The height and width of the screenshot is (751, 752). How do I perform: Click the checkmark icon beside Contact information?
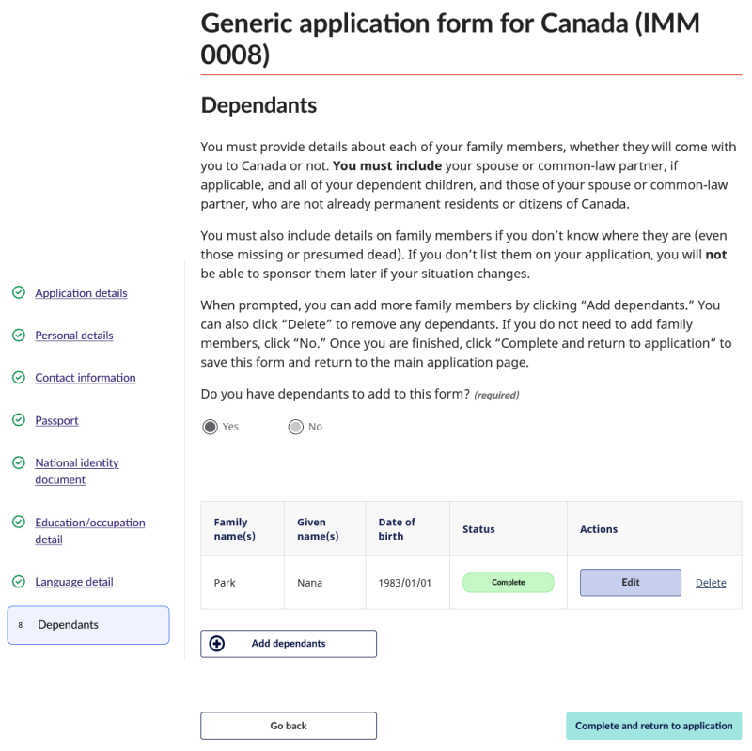click(19, 378)
